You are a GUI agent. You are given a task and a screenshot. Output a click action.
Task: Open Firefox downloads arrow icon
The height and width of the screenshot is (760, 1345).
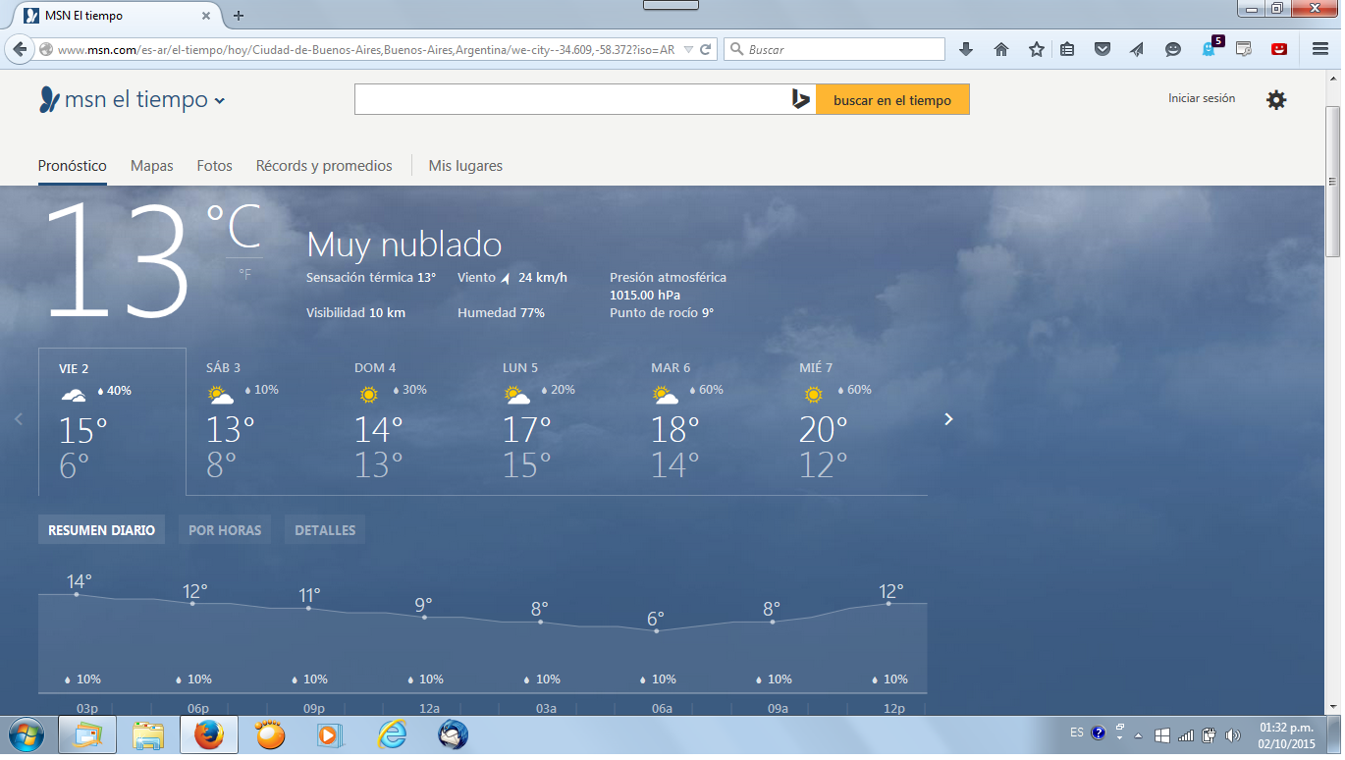click(966, 49)
